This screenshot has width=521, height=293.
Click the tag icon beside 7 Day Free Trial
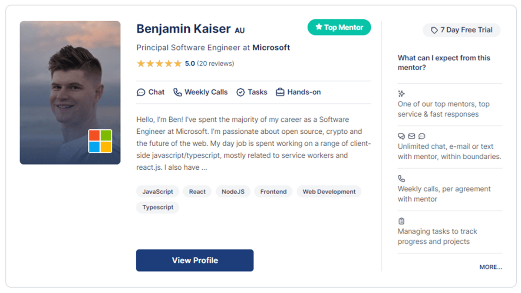tap(434, 30)
